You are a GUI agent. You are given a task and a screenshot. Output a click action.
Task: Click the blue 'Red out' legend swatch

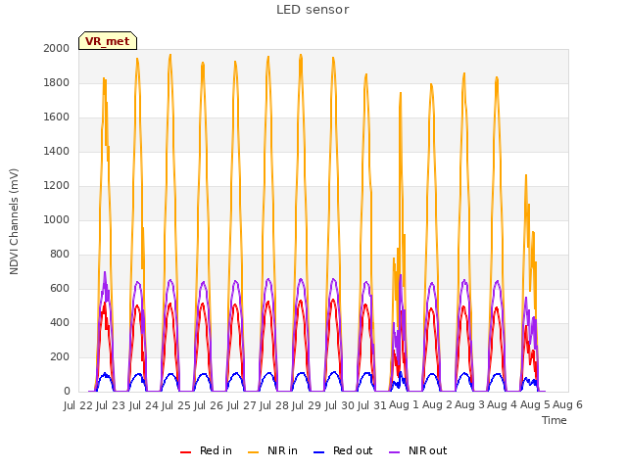[x=319, y=452]
